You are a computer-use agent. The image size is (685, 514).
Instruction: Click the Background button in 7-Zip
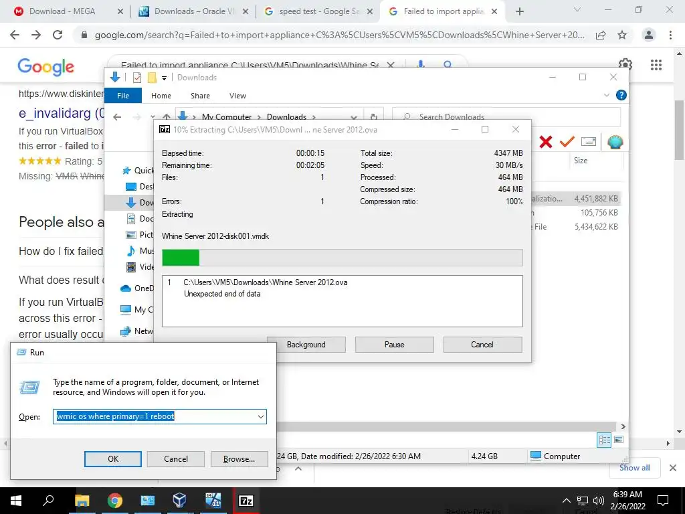point(306,345)
